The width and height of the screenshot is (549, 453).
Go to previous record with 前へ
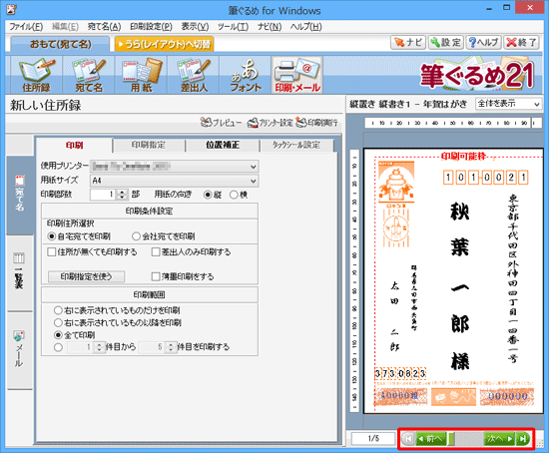tap(431, 439)
